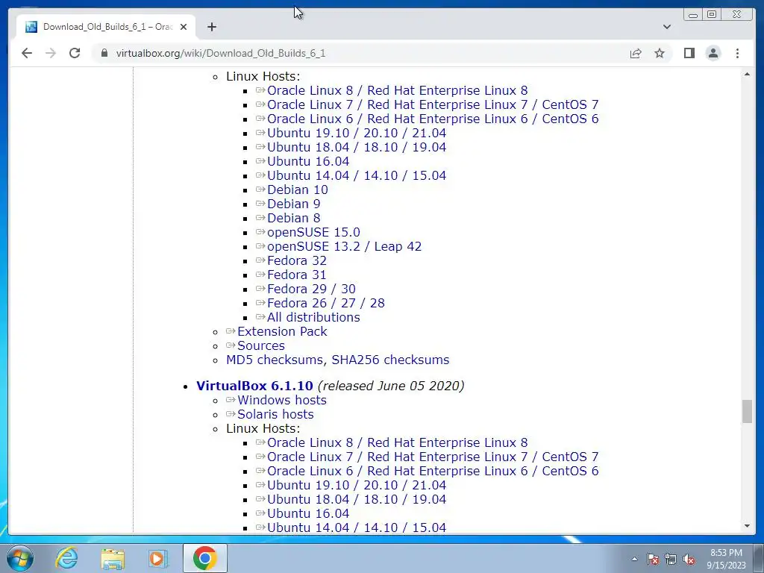The width and height of the screenshot is (764, 573).
Task: Open the tab search dropdown arrow
Action: [667, 27]
